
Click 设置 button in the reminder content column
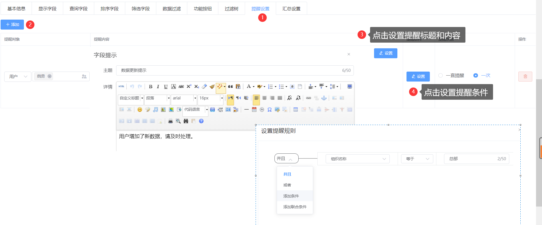tap(385, 53)
